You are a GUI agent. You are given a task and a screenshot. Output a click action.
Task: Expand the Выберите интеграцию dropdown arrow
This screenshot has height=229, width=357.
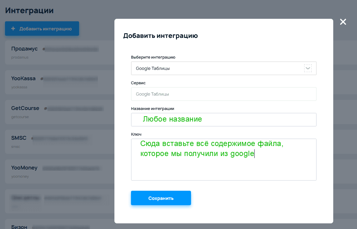308,68
